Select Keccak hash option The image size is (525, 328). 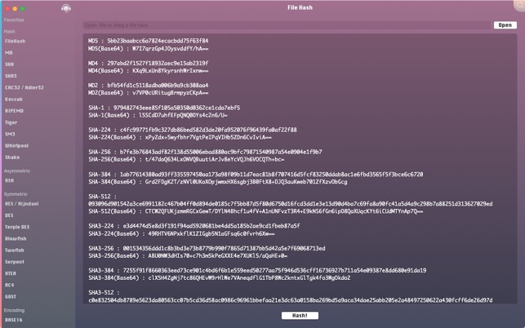[13, 100]
